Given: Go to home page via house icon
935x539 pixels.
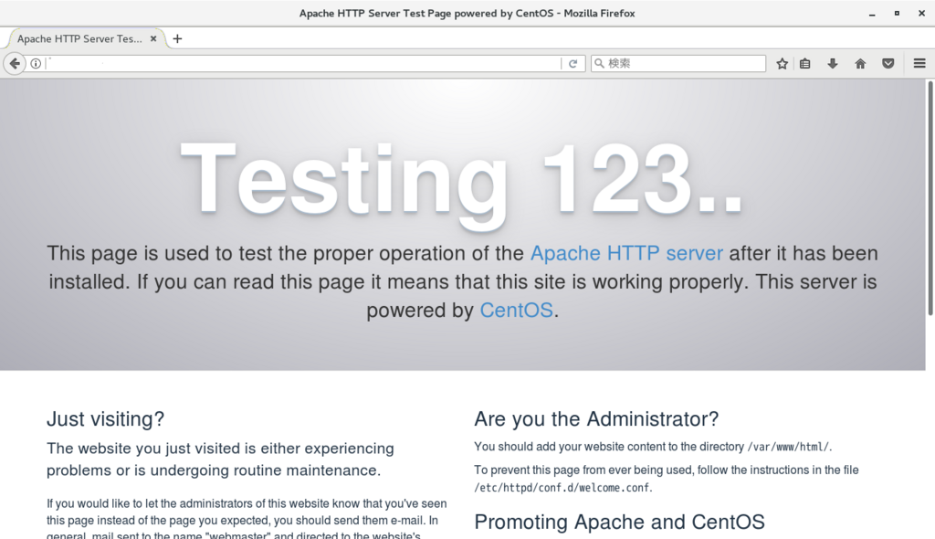Looking at the screenshot, I should tap(860, 63).
